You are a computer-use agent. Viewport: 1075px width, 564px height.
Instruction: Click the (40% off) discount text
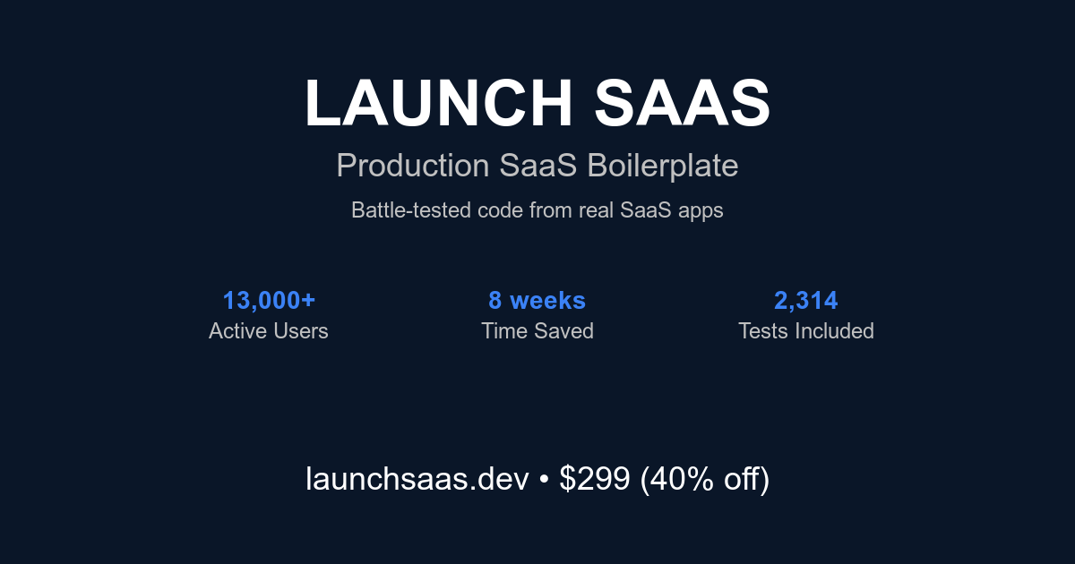[704, 480]
